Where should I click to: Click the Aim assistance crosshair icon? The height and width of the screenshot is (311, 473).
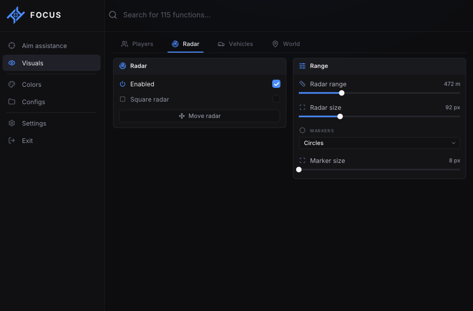(12, 45)
